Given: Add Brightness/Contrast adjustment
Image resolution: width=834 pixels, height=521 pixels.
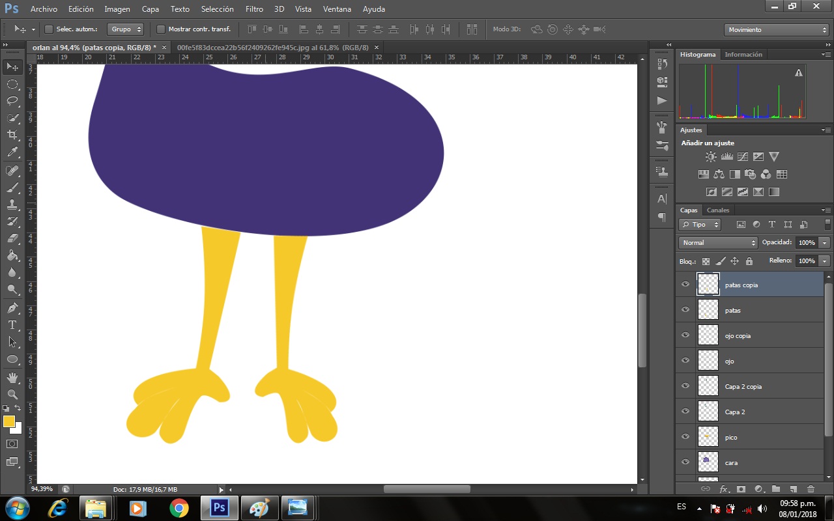Looking at the screenshot, I should click(x=711, y=156).
